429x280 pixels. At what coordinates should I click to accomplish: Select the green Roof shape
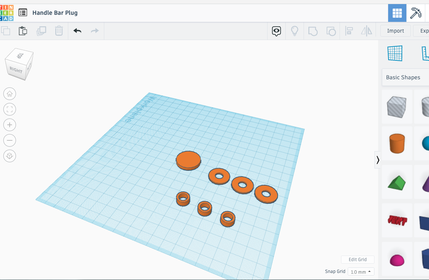397,182
